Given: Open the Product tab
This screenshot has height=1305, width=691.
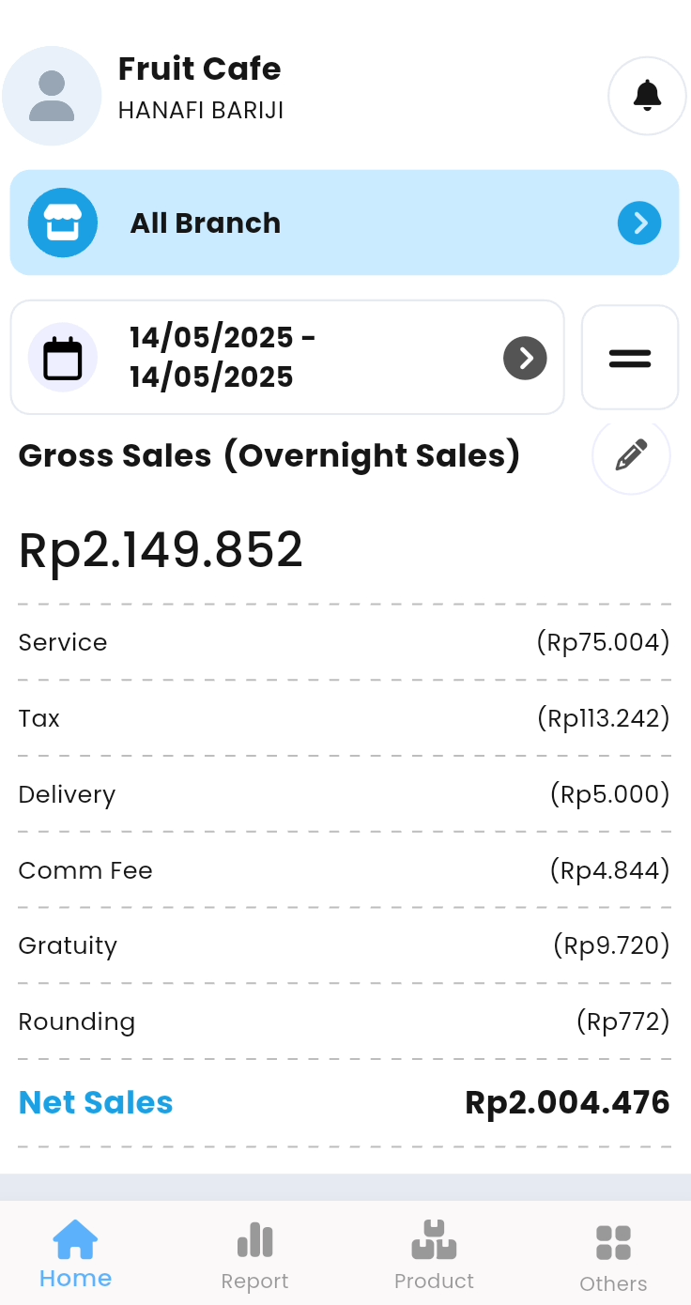Looking at the screenshot, I should point(434,1256).
